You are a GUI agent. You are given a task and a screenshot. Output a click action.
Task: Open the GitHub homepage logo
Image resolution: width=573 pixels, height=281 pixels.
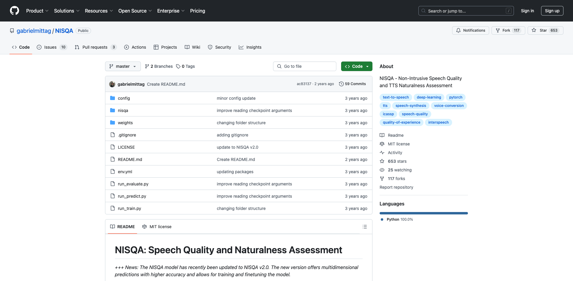(x=14, y=11)
